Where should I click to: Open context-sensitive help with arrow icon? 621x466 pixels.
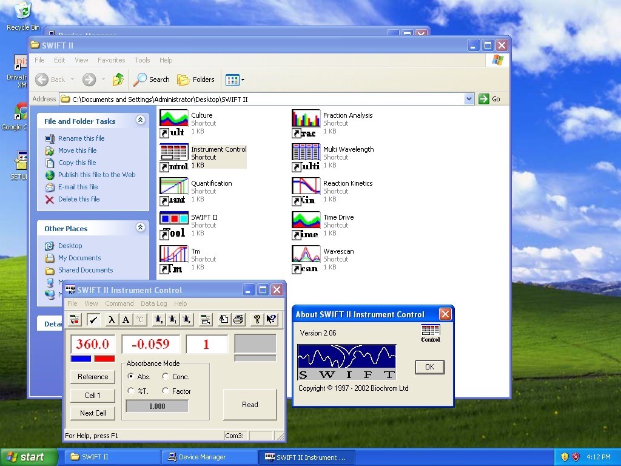click(x=270, y=320)
